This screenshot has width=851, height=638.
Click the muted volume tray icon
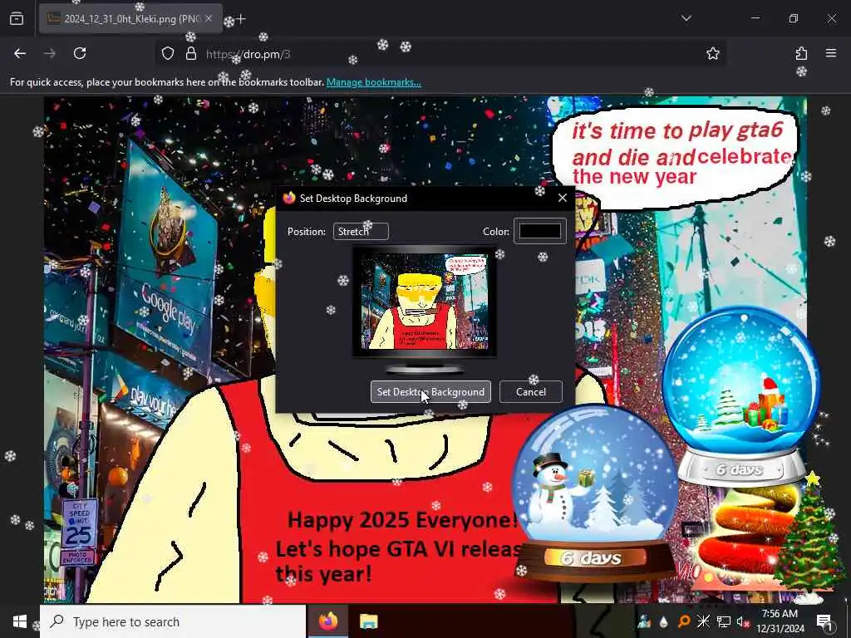click(x=743, y=621)
